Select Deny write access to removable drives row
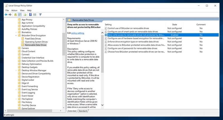The image size is (223, 120). (x=162, y=35)
